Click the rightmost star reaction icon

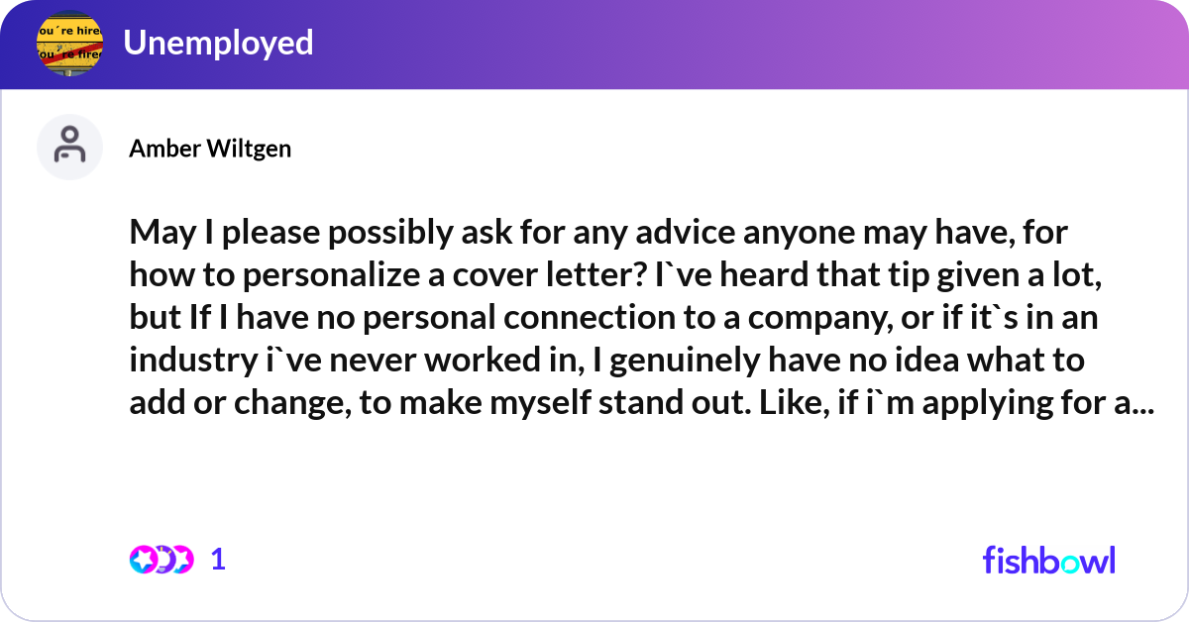(x=180, y=560)
